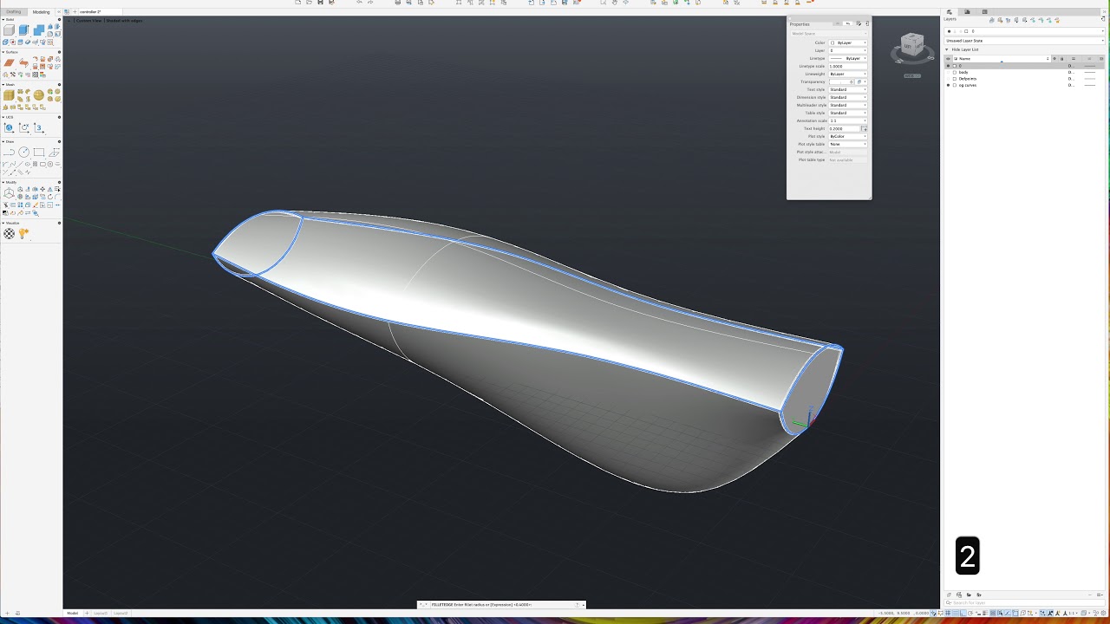Choose the Rectangle draw tool
The width and height of the screenshot is (1110, 624).
point(39,153)
